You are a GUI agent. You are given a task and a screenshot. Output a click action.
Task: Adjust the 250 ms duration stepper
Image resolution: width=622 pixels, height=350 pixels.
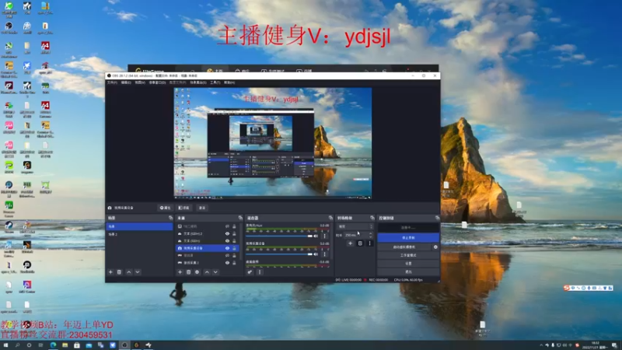click(371, 235)
